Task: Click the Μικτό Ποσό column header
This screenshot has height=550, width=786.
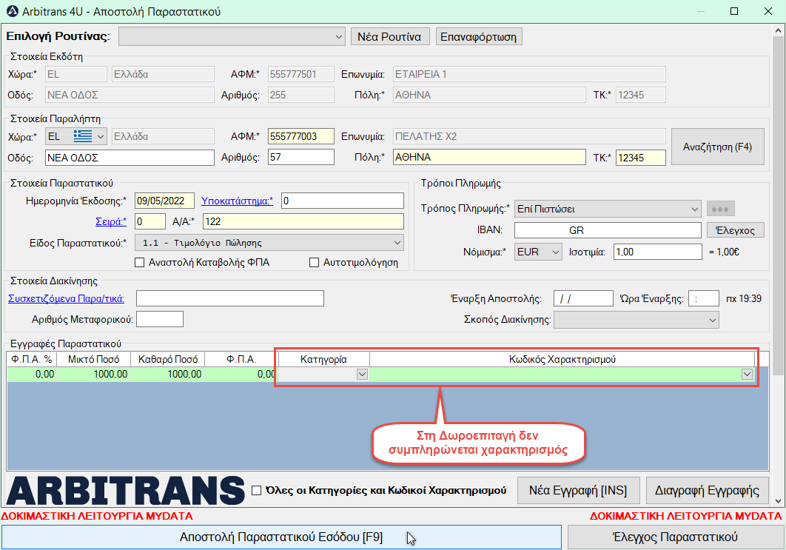Action: click(x=94, y=359)
